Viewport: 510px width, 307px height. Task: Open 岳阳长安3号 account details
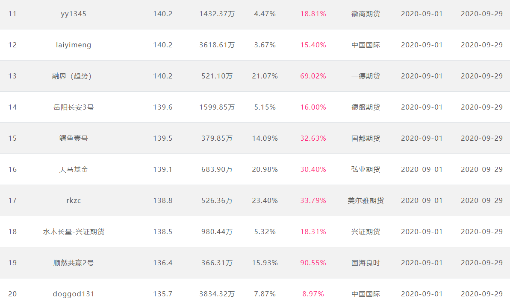coord(74,107)
